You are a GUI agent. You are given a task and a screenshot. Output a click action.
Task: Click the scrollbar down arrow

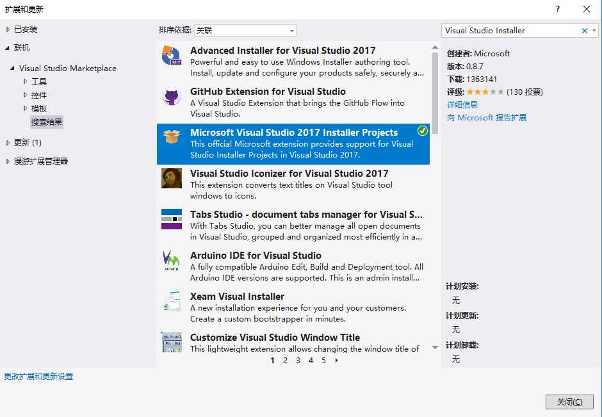(435, 347)
